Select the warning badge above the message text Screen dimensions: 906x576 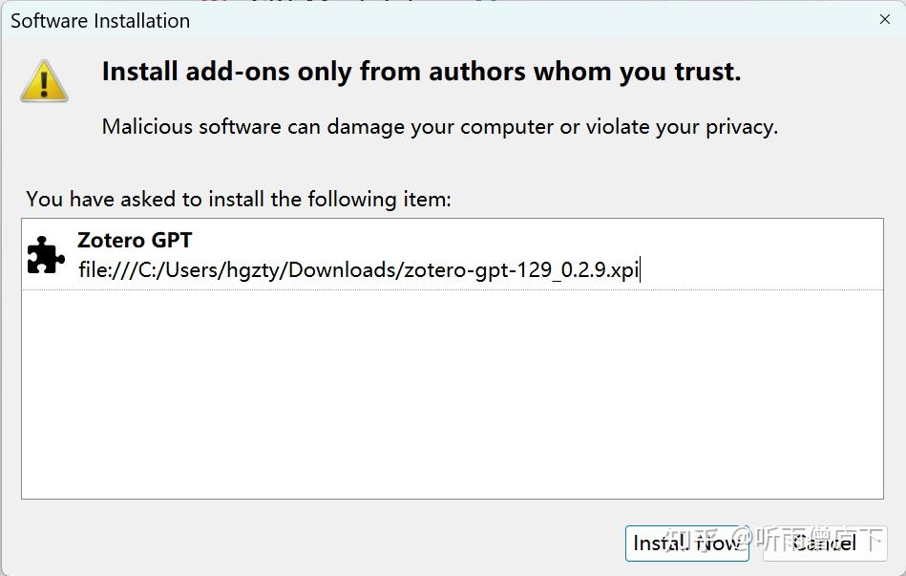click(44, 82)
